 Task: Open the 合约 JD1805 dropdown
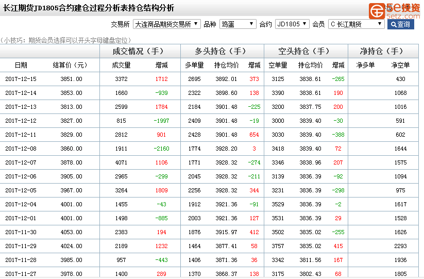click(292, 24)
